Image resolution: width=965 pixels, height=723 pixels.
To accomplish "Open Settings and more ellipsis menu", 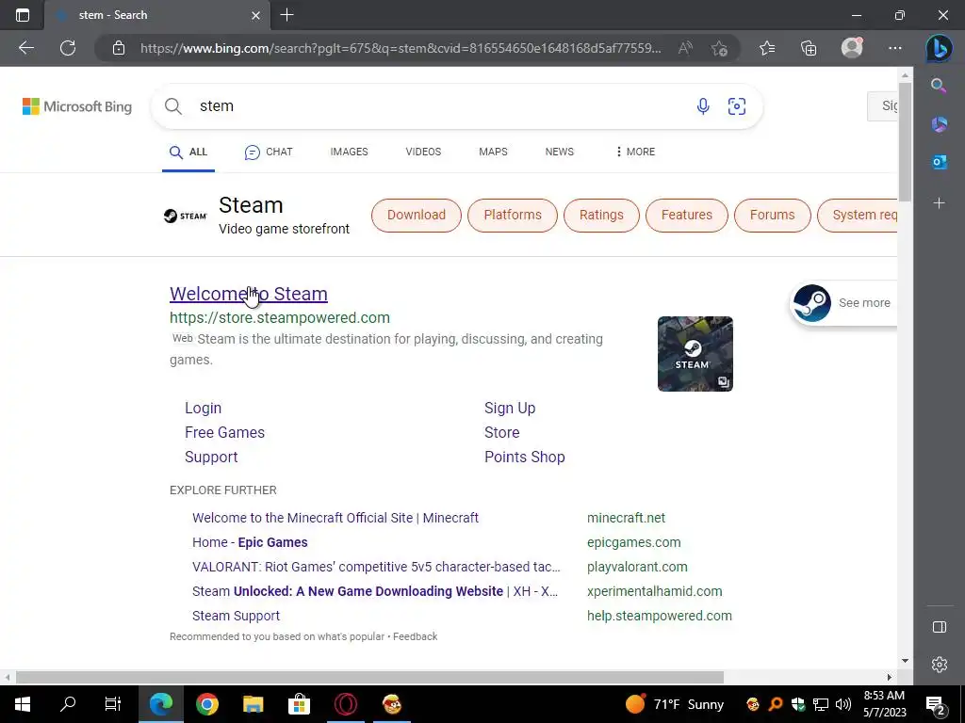I will coord(895,48).
